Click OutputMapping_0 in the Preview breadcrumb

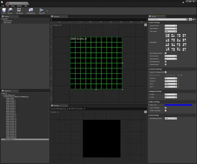[59, 109]
